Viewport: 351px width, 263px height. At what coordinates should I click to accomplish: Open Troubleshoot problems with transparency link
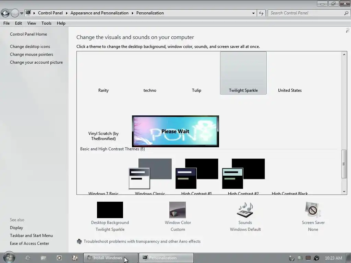(x=142, y=241)
